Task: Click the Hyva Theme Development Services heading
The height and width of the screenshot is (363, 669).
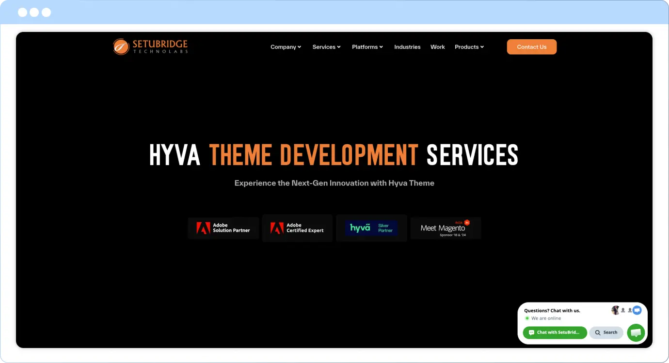Action: tap(334, 155)
